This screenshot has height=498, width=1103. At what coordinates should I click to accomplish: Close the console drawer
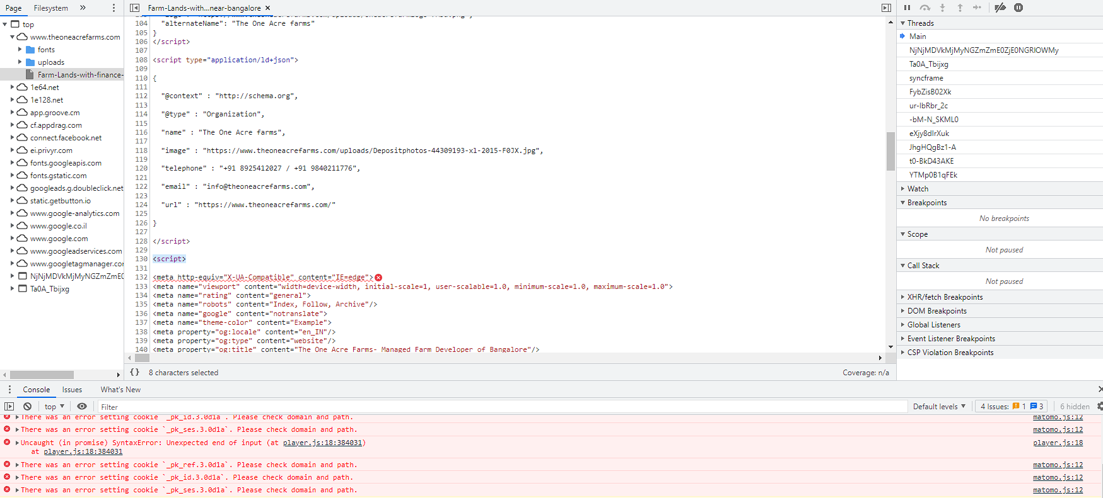pyautogui.click(x=1100, y=389)
